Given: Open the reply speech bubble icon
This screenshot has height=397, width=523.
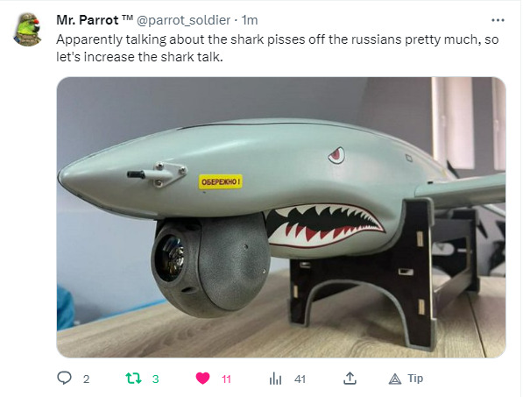Looking at the screenshot, I should 64,379.
